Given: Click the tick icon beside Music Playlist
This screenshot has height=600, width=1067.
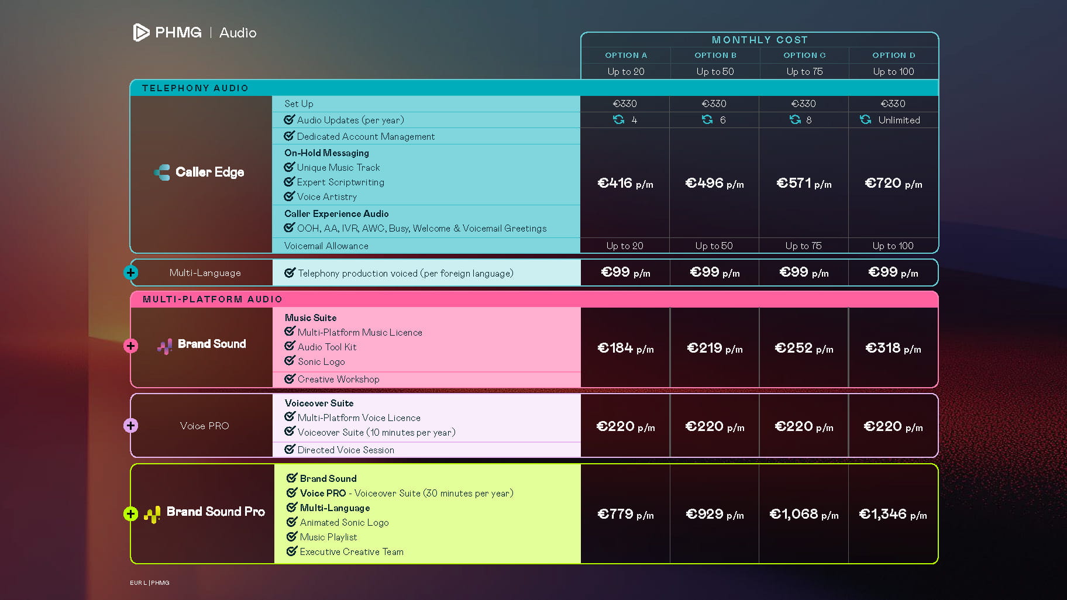Looking at the screenshot, I should [x=292, y=536].
